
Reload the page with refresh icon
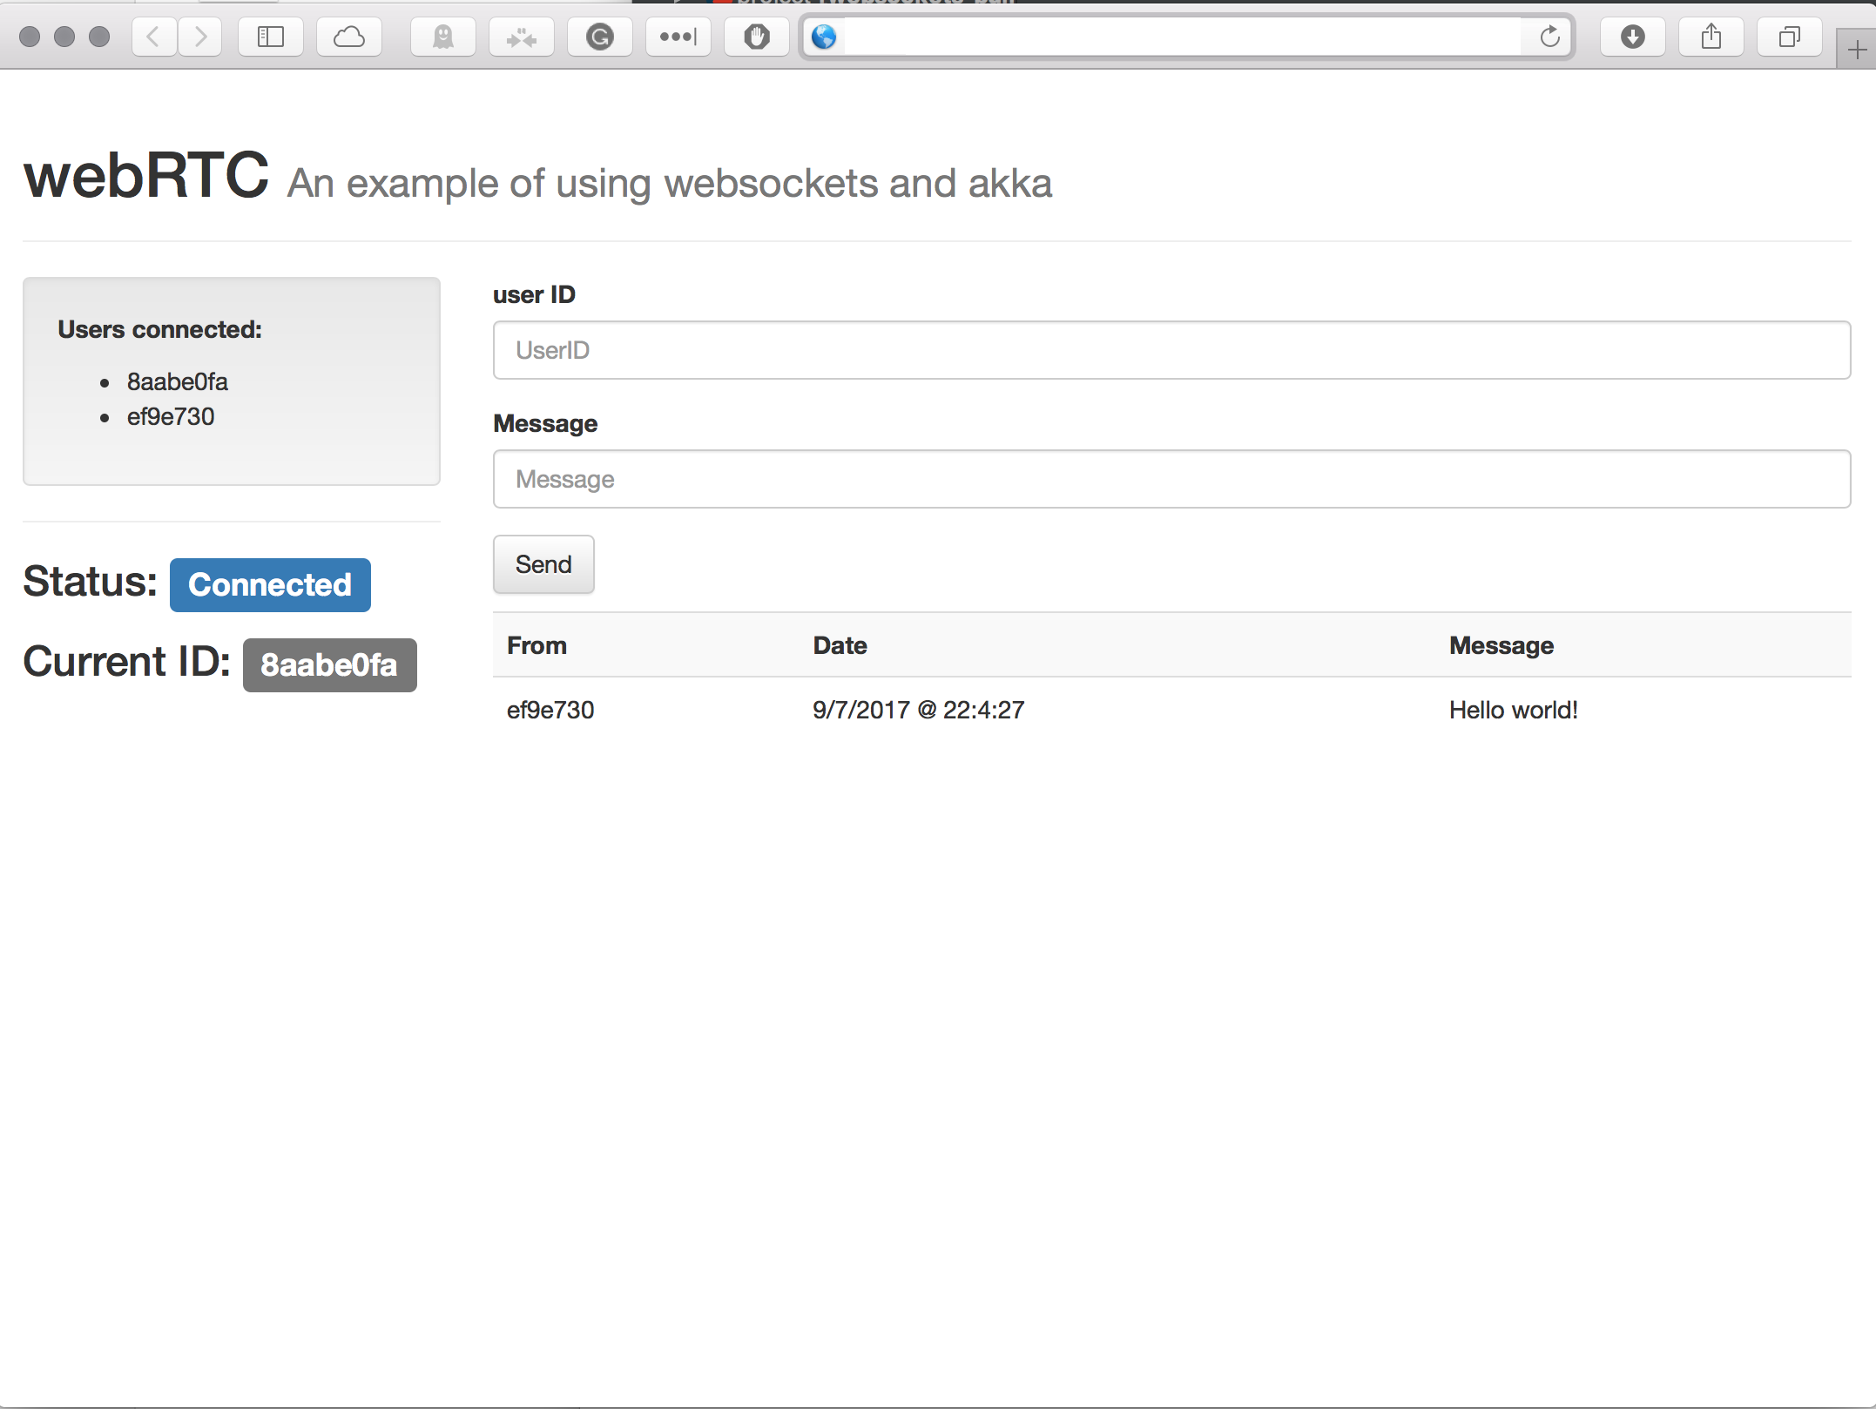click(x=1549, y=37)
